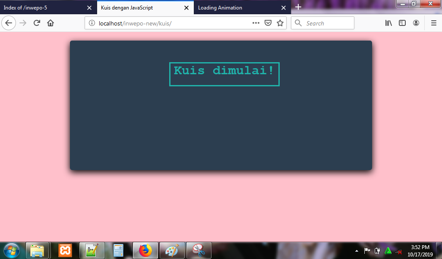Bookmark this page with the star
Viewport: 442px width, 259px height.
click(280, 23)
